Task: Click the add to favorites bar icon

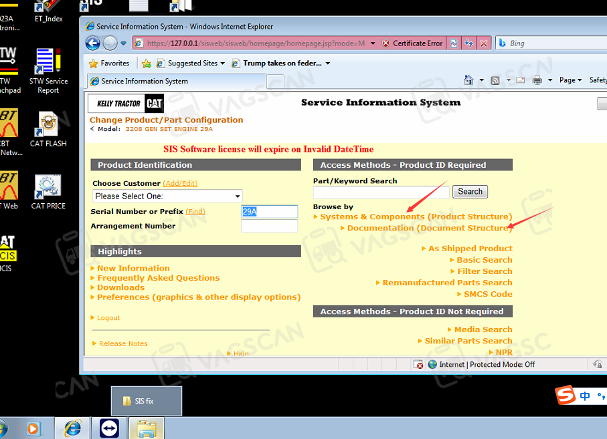Action: (147, 63)
